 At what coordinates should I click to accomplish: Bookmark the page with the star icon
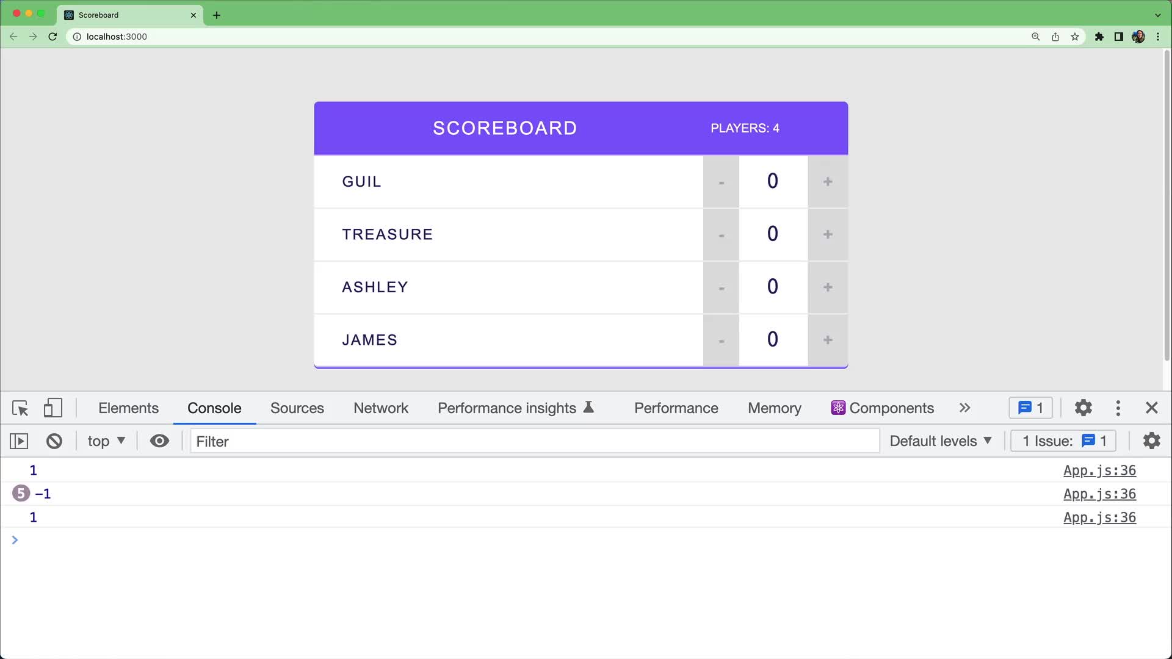(x=1075, y=37)
